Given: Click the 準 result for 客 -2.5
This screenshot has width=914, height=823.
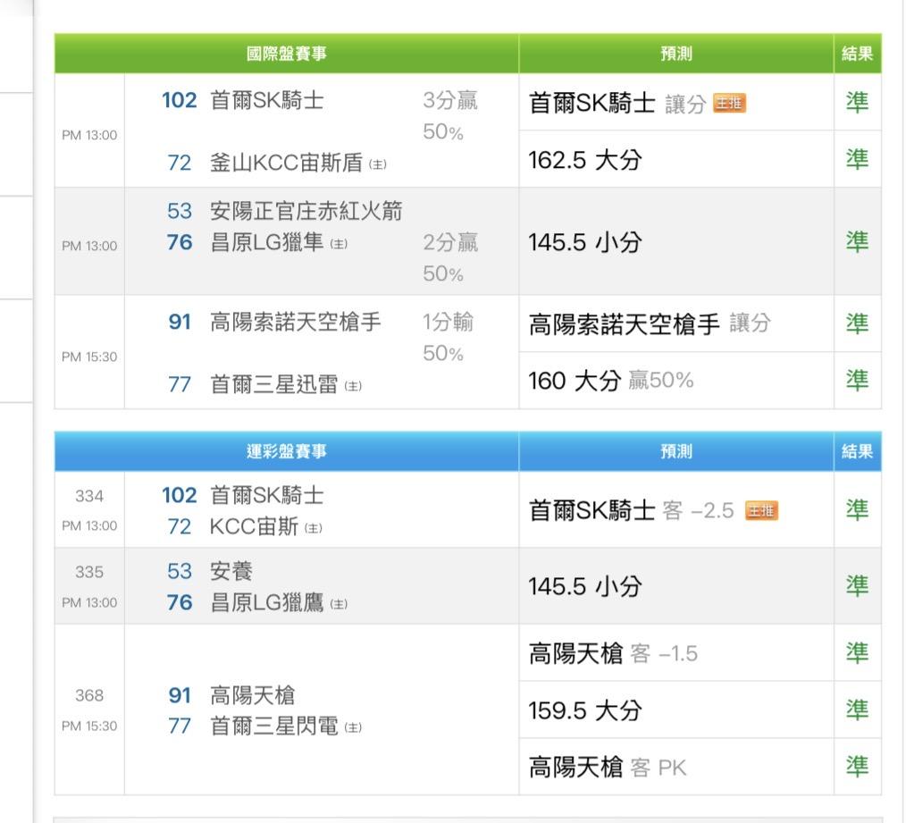Looking at the screenshot, I should 858,509.
